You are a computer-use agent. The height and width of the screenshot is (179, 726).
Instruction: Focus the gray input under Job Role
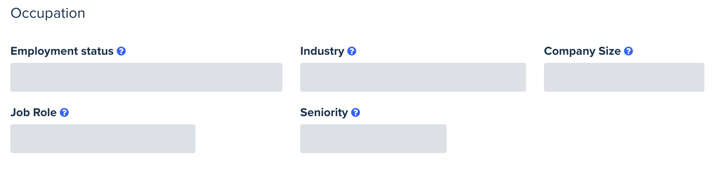coord(103,139)
